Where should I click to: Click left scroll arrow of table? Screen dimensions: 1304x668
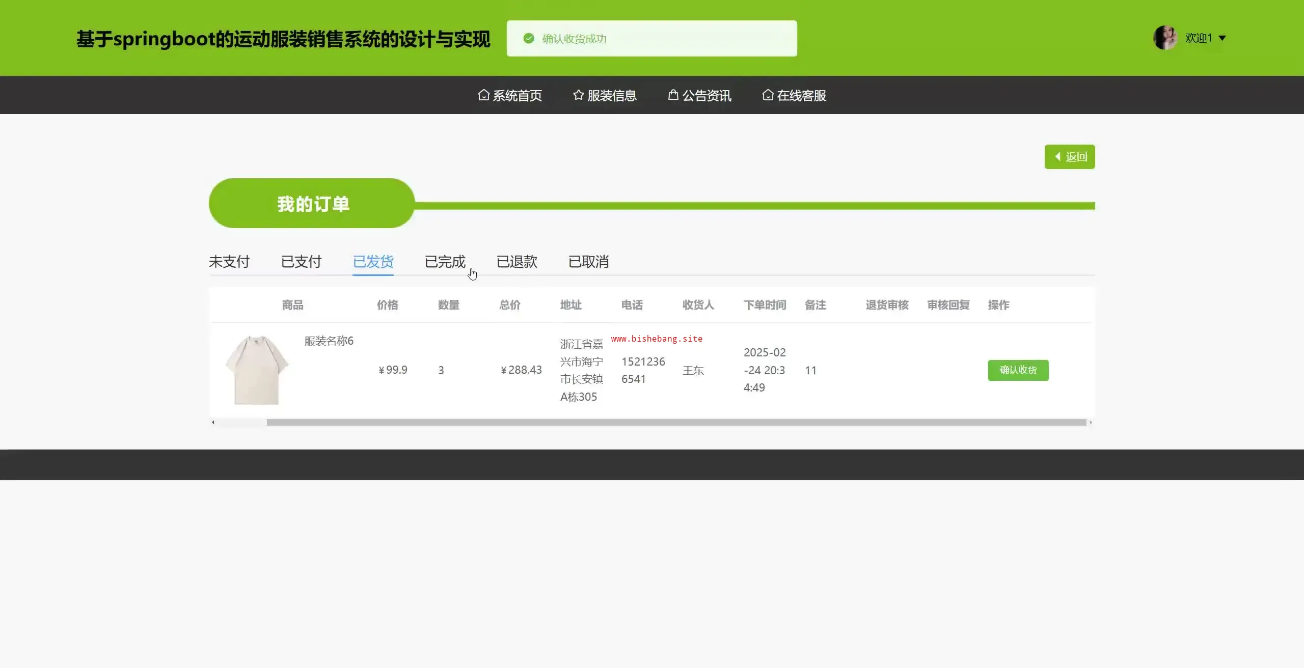point(213,422)
